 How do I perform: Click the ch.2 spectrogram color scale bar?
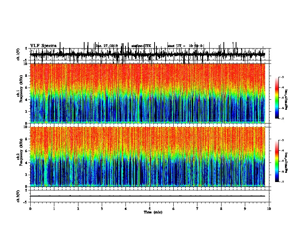[277, 161]
